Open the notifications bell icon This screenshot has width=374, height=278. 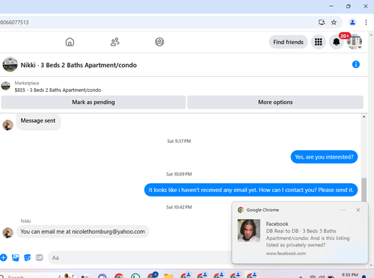[x=337, y=42]
